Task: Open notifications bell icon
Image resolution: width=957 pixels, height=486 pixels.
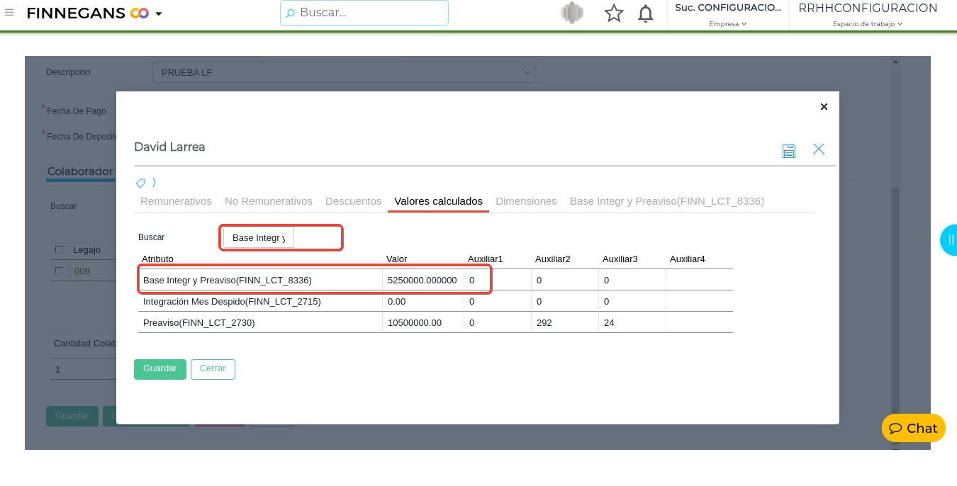Action: tap(645, 13)
